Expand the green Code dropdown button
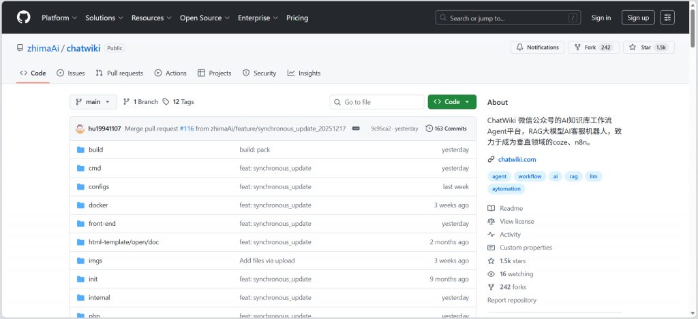Viewport: 698px width, 319px height. click(451, 102)
